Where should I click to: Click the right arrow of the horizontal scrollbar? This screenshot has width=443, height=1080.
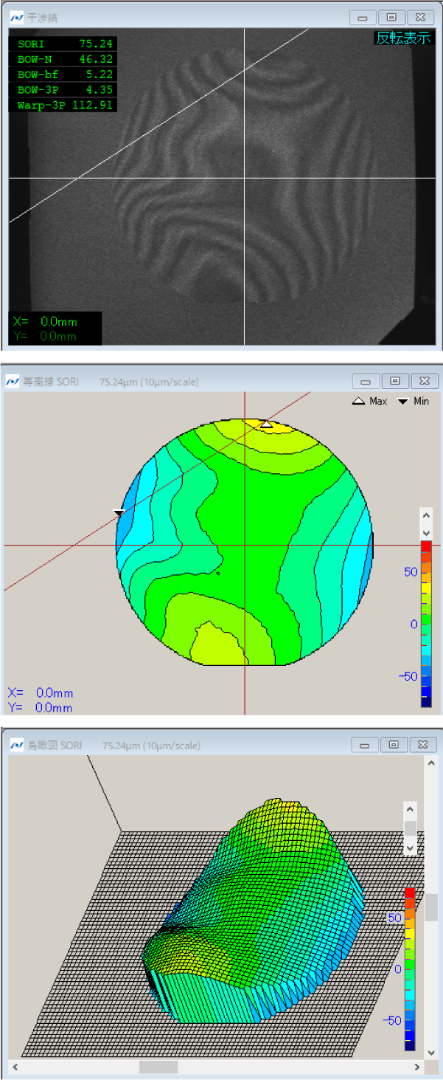(417, 1067)
